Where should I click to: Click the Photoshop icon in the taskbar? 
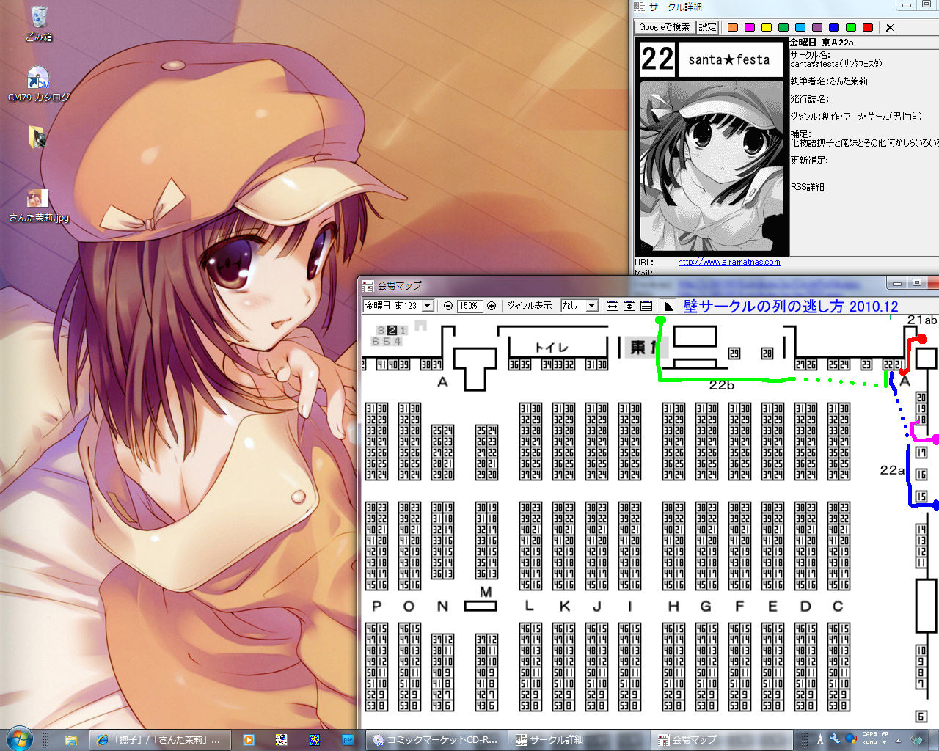[348, 740]
